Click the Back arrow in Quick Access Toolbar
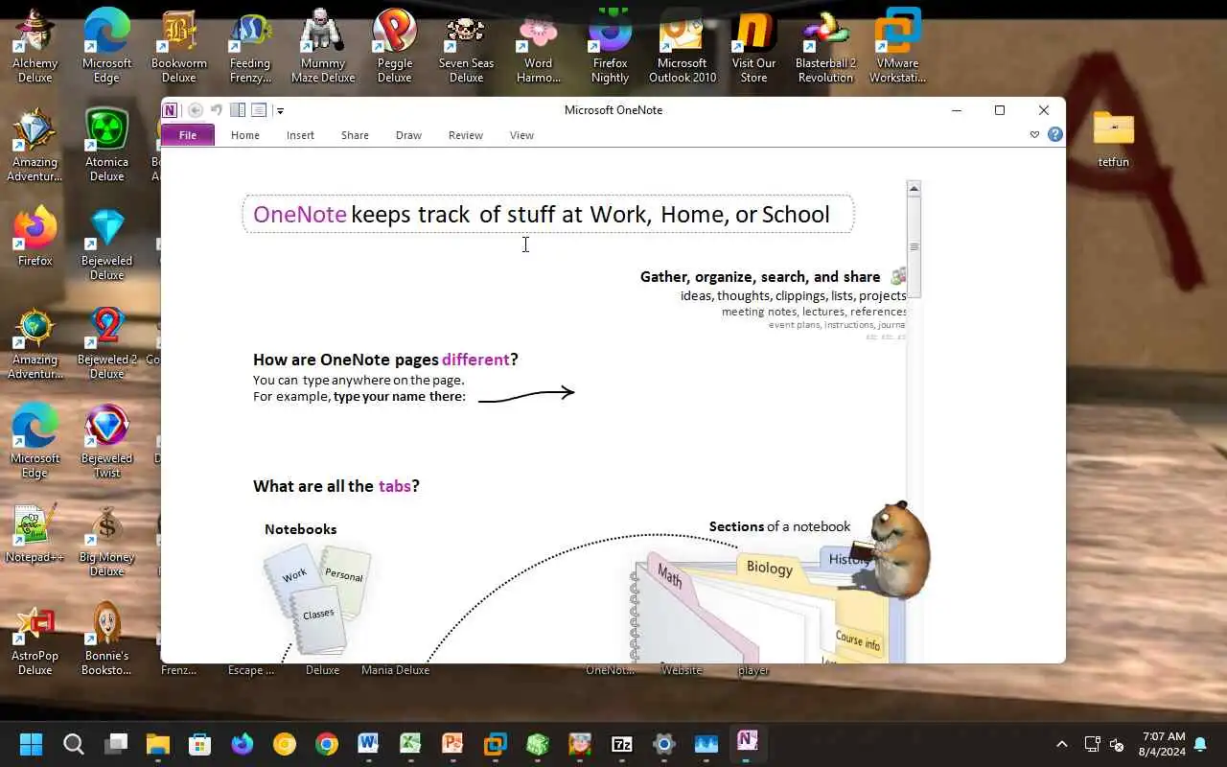The height and width of the screenshot is (767, 1227). pyautogui.click(x=196, y=110)
